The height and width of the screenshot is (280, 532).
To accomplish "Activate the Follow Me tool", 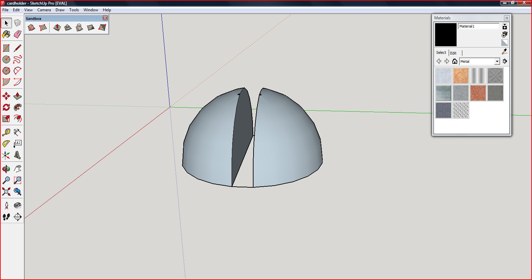I will pos(18,107).
